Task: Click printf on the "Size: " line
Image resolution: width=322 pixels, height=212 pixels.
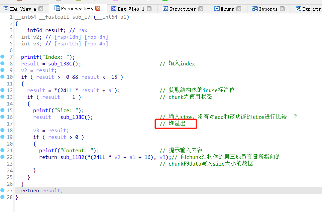Action: click(42, 111)
